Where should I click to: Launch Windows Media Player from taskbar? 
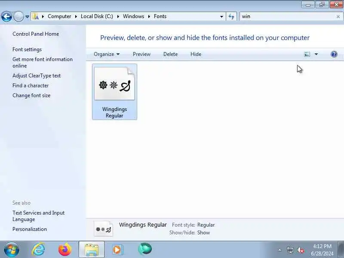tap(118, 249)
